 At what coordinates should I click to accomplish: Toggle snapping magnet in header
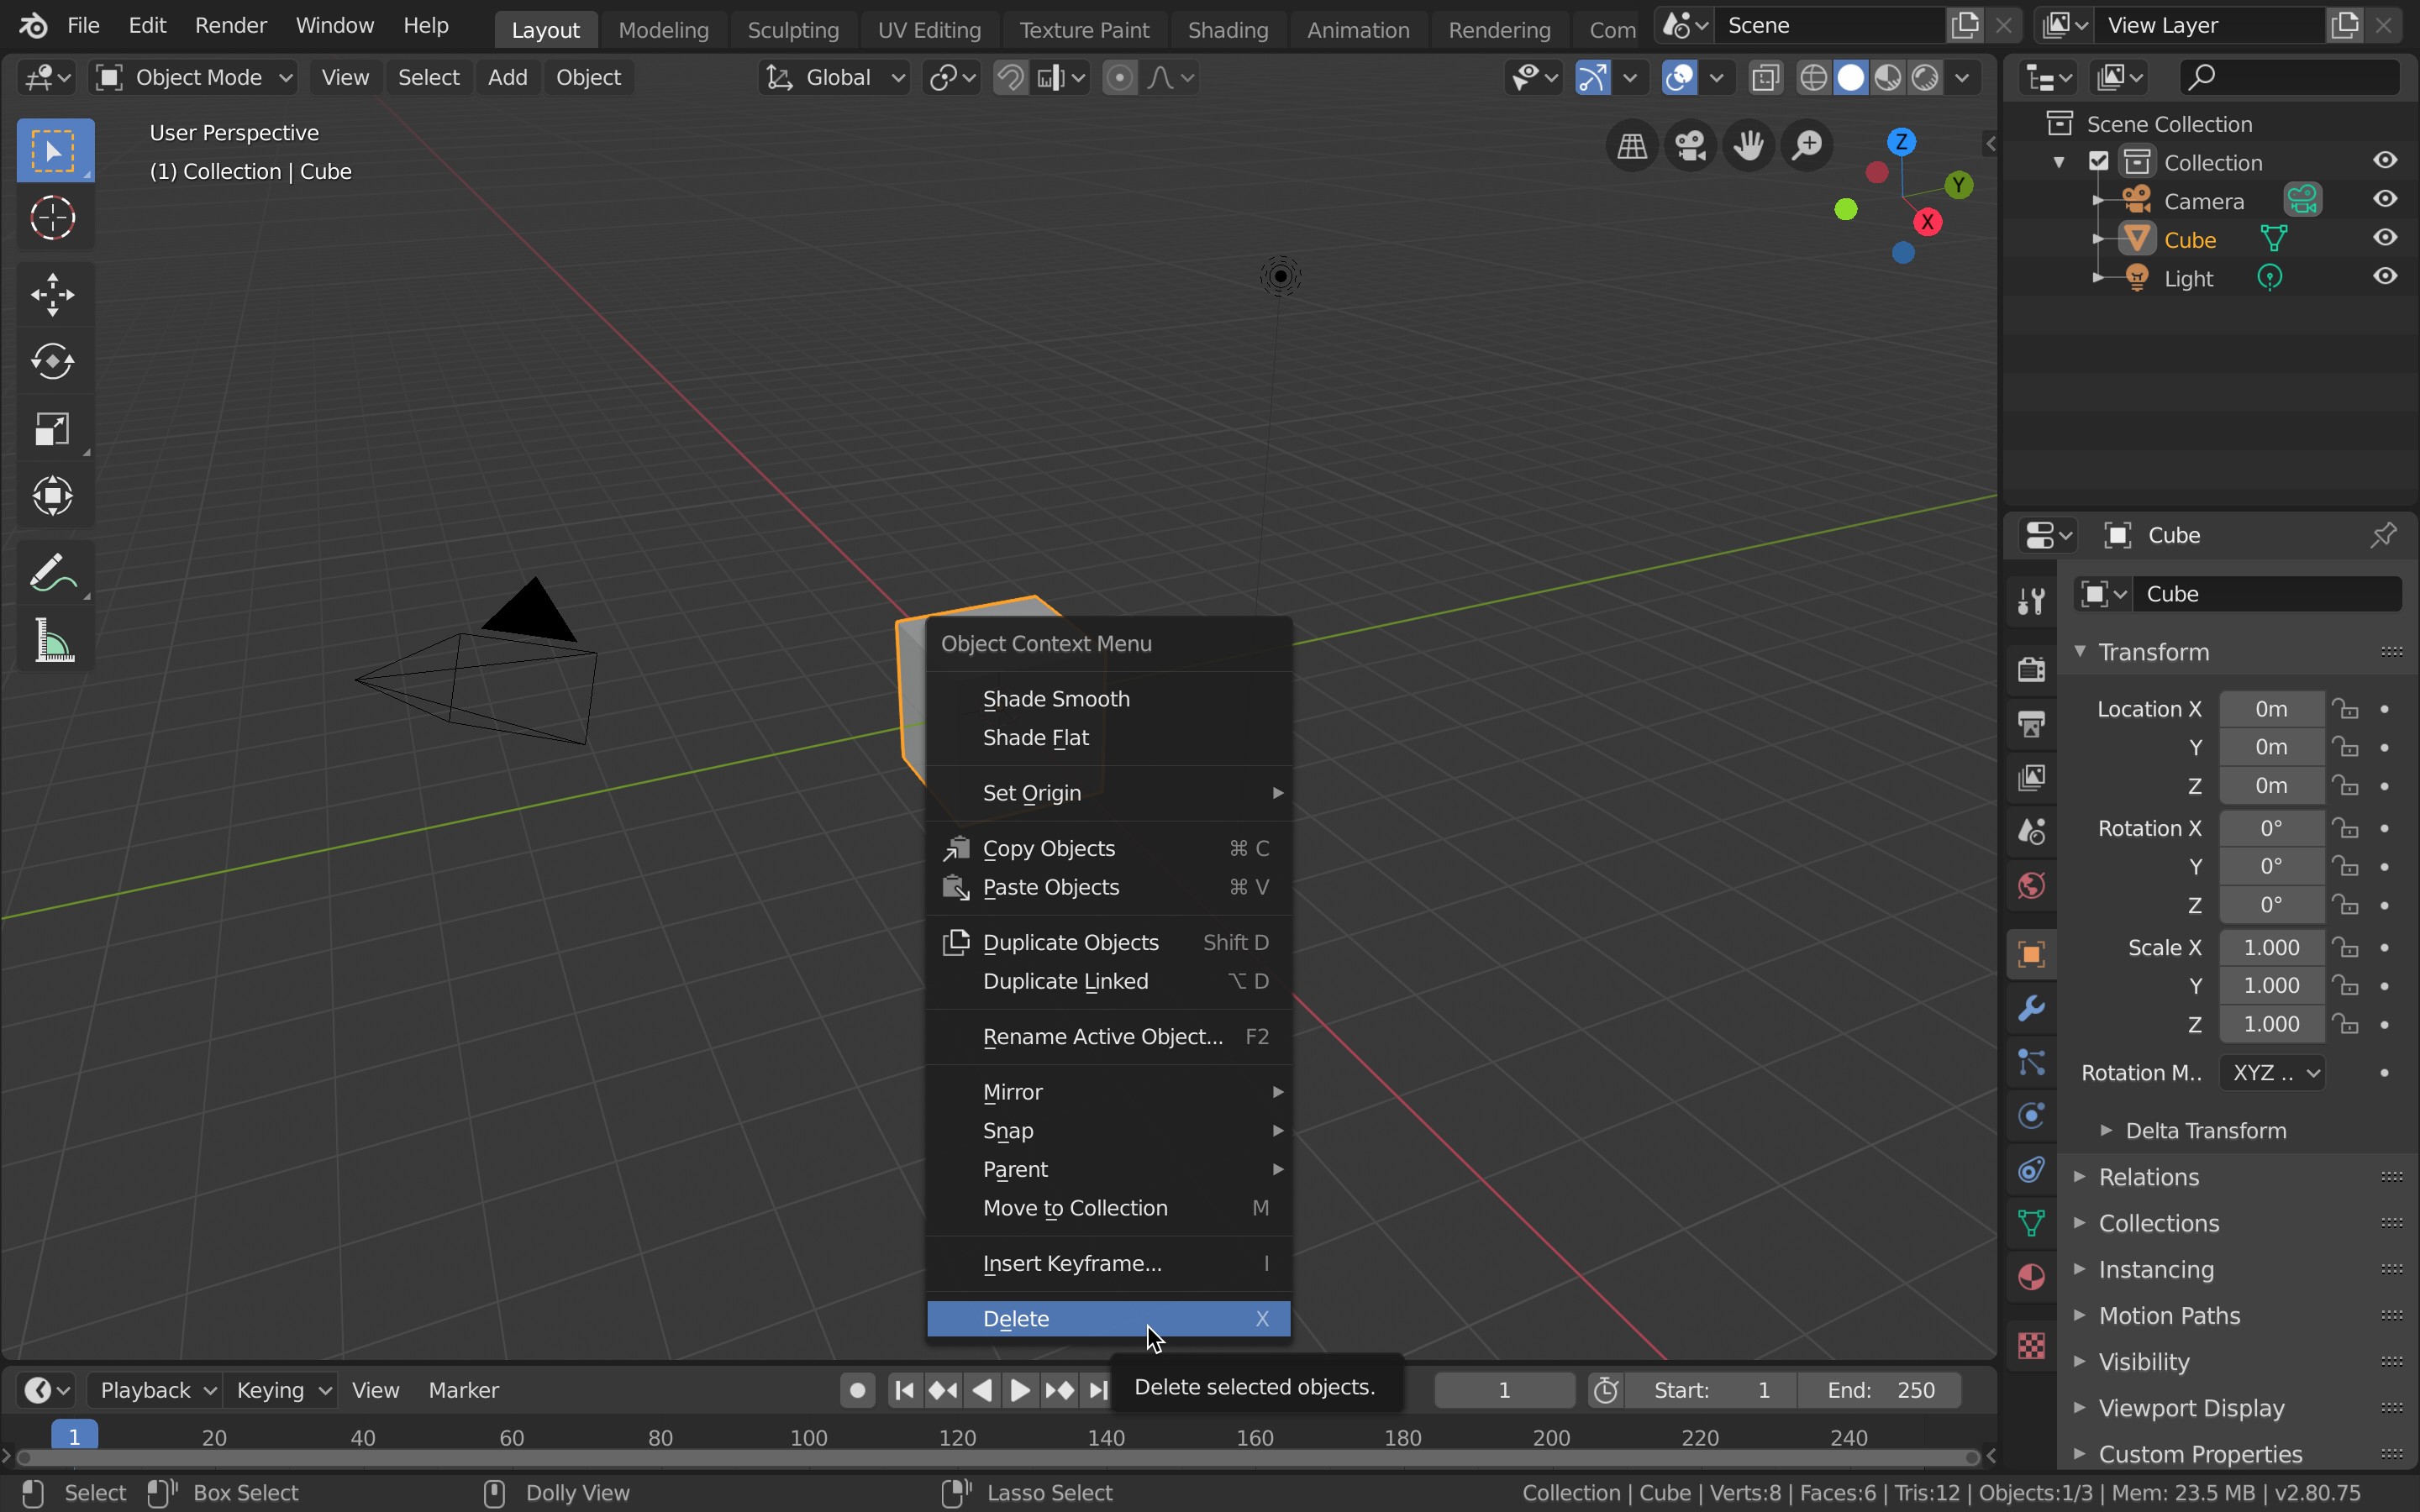pyautogui.click(x=1010, y=77)
